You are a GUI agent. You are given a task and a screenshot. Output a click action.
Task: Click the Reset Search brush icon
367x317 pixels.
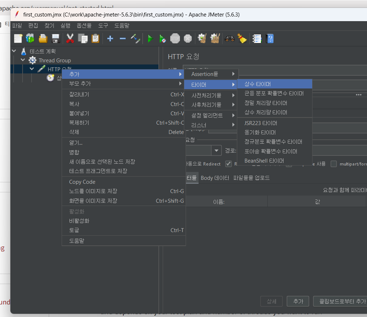tap(242, 38)
